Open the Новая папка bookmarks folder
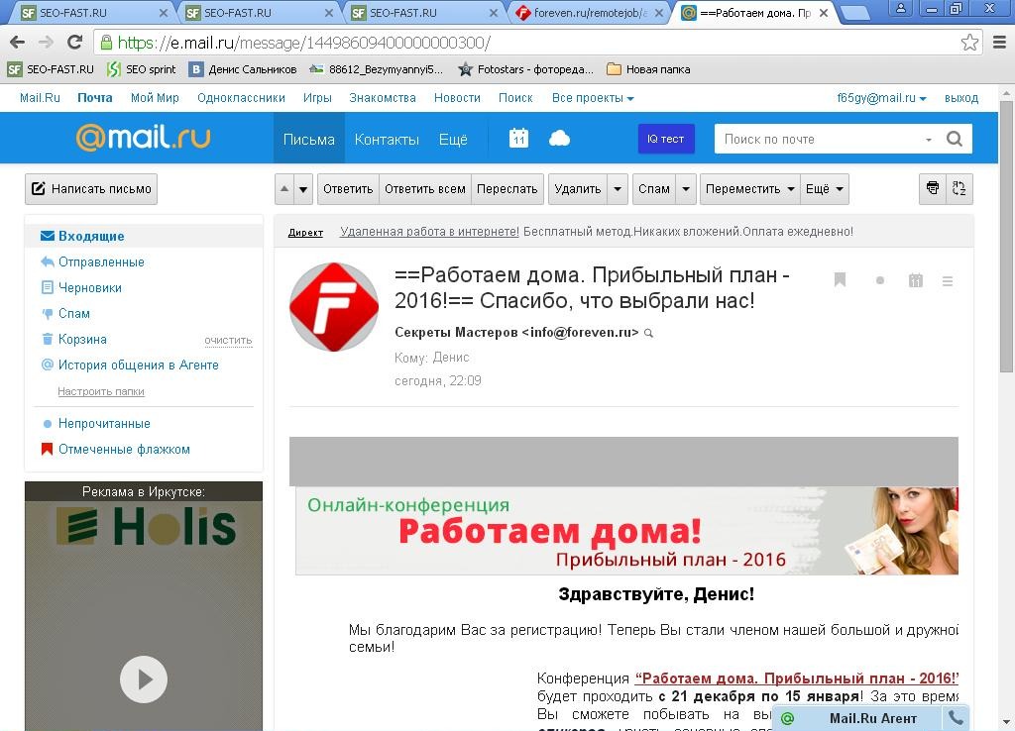1015x731 pixels. click(x=648, y=69)
